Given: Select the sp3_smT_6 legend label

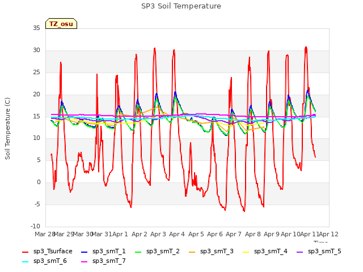Looking at the screenshot, I should pyautogui.click(x=50, y=261).
